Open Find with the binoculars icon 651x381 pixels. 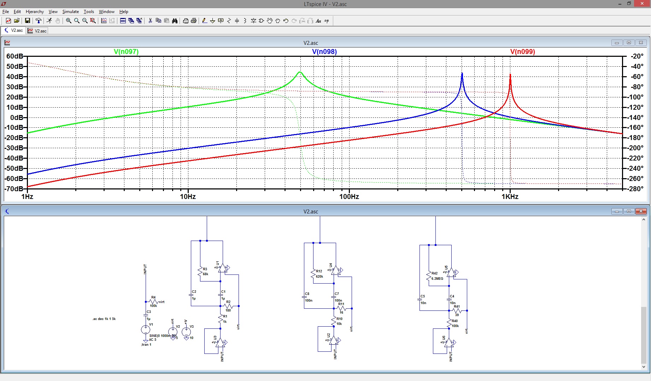tap(175, 21)
